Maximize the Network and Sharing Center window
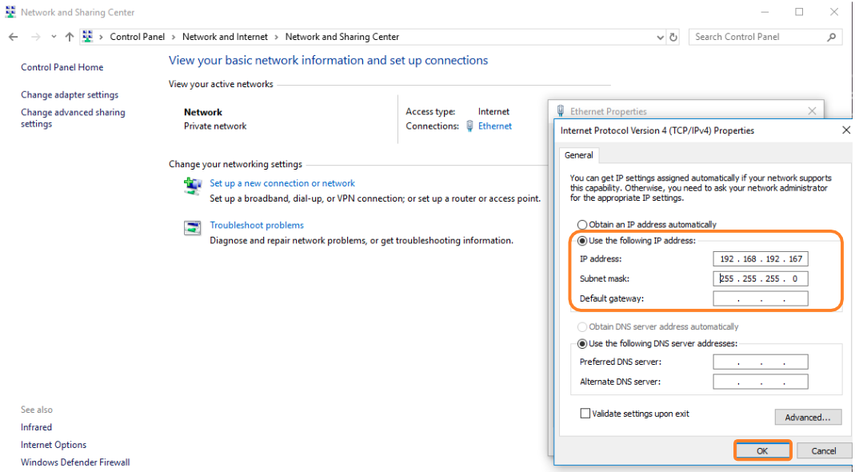The height and width of the screenshot is (472, 855). 799,12
